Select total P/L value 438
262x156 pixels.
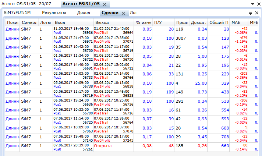[x=225, y=92]
